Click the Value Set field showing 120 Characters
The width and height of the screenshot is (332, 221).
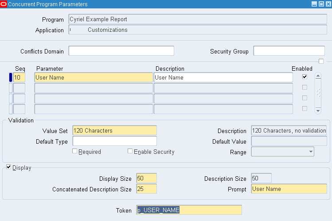[114, 130]
